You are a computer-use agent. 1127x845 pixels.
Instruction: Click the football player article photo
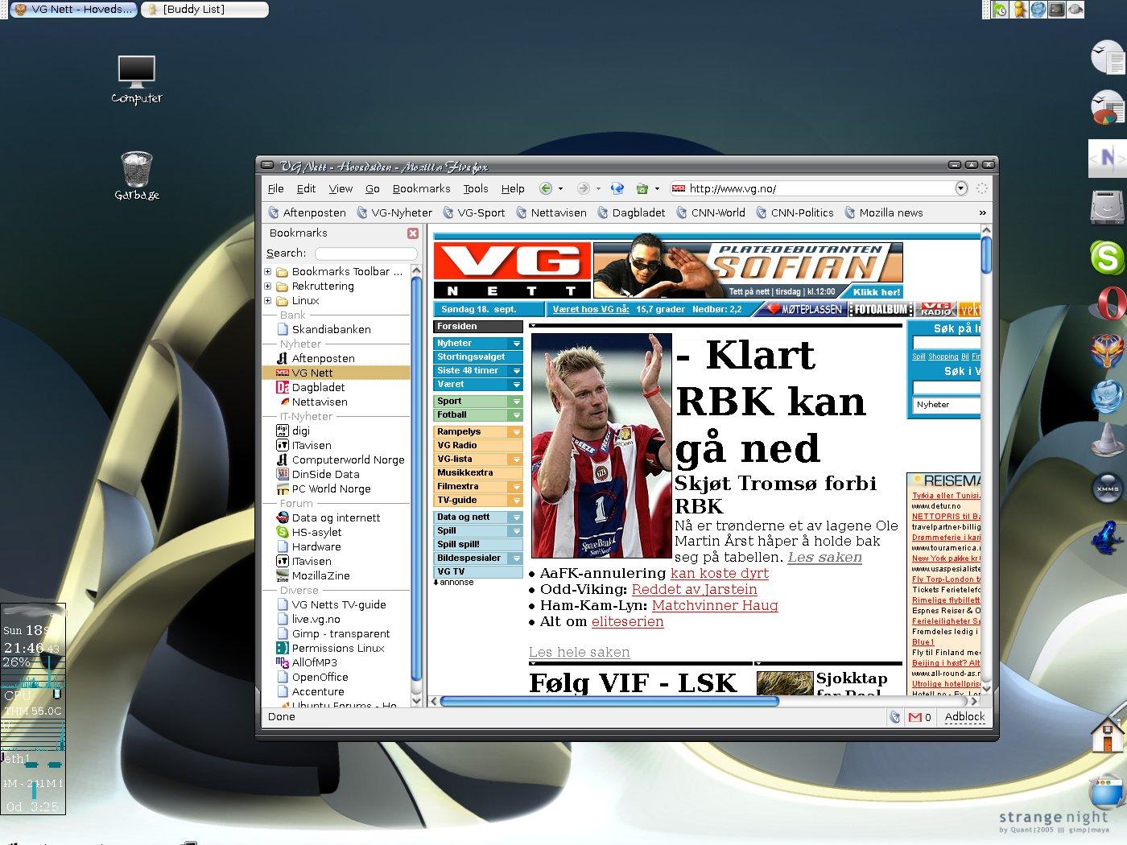pyautogui.click(x=601, y=446)
